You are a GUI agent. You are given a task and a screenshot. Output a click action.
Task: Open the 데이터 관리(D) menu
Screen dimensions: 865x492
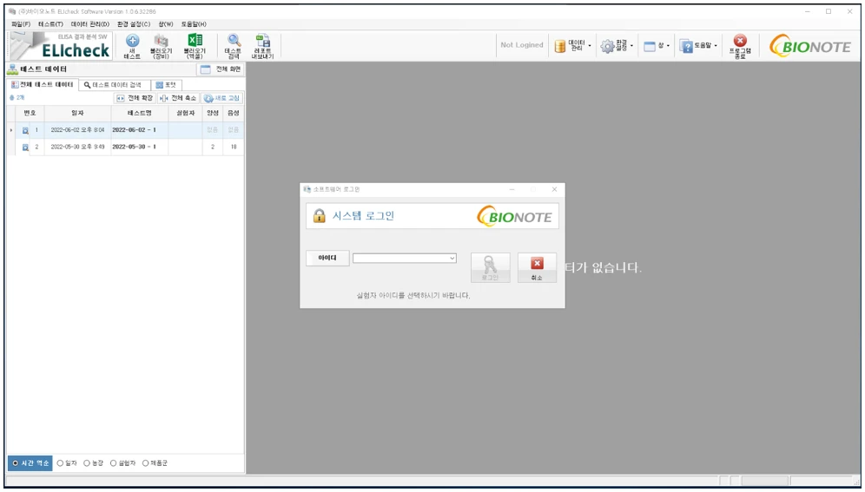point(90,24)
